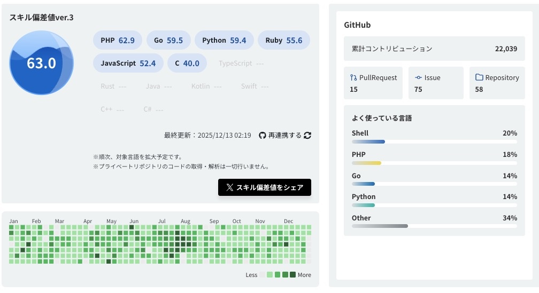Click the refresh arrows icon beside 再連携する
The image size is (539, 293).
307,136
